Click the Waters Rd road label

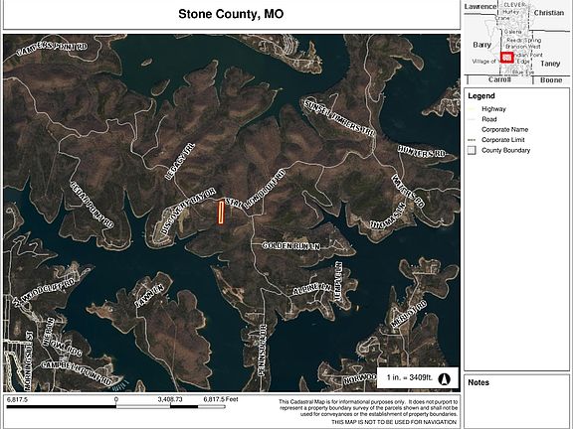tap(408, 192)
